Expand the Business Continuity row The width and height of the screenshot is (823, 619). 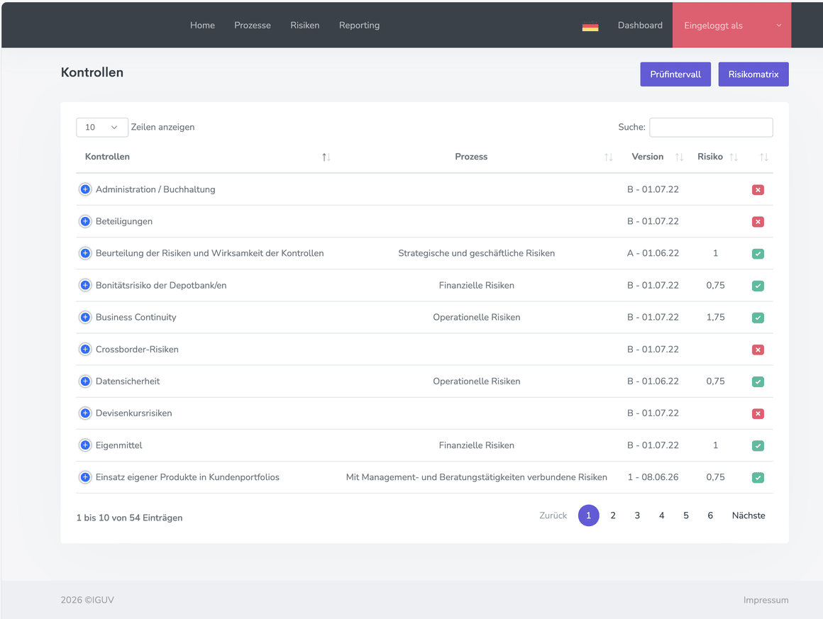click(x=85, y=318)
